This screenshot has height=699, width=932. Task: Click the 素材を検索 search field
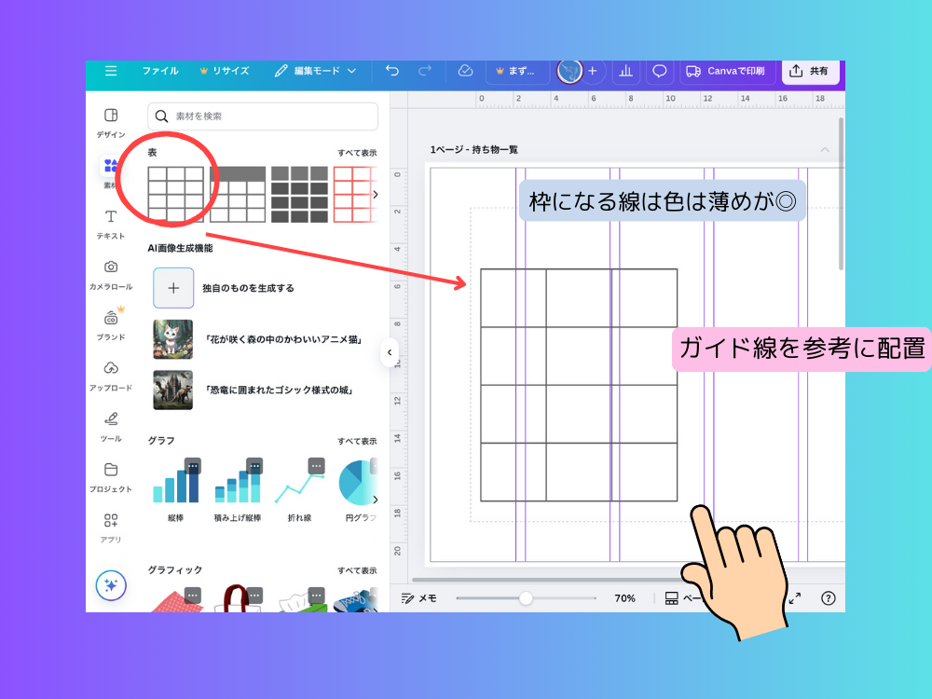pyautogui.click(x=262, y=116)
